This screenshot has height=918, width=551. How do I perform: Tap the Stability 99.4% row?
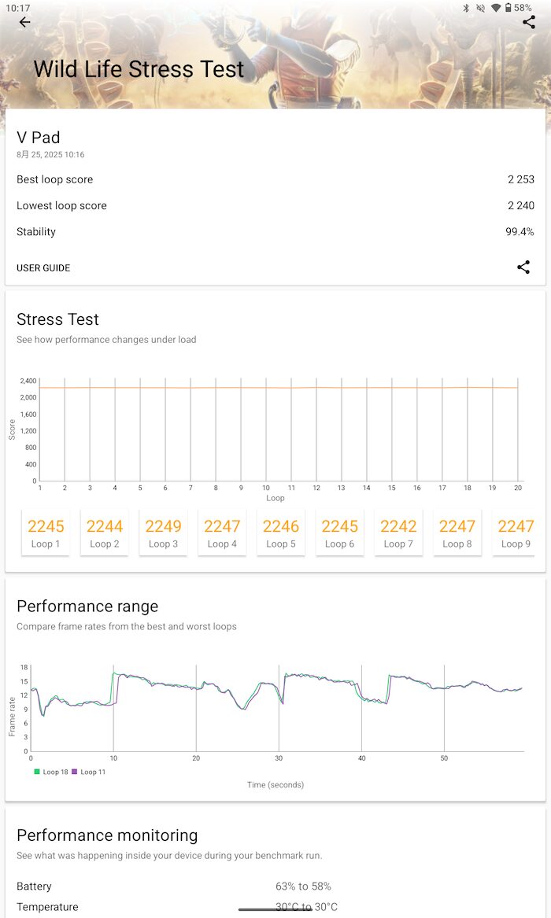275,232
